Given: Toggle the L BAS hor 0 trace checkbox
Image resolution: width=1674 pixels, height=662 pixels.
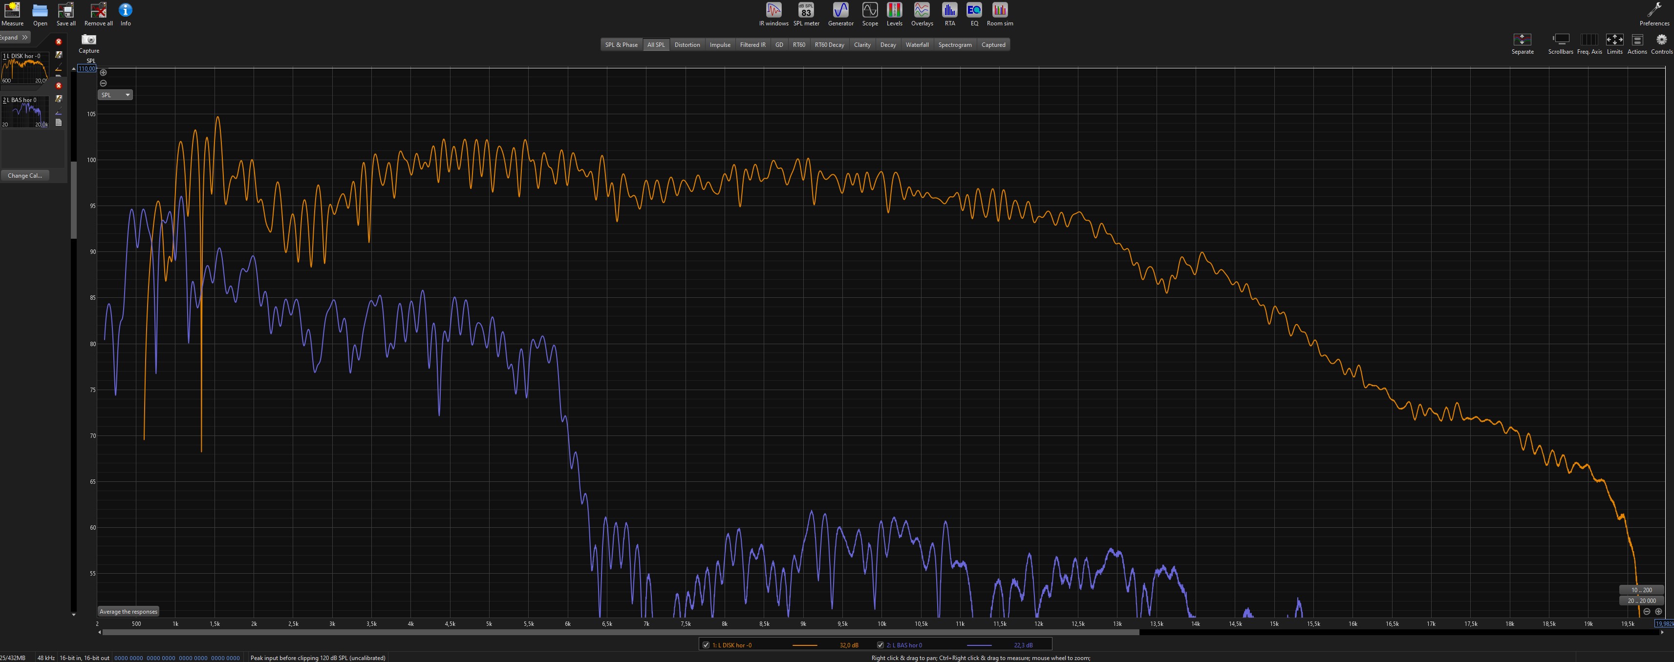Looking at the screenshot, I should pyautogui.click(x=880, y=645).
